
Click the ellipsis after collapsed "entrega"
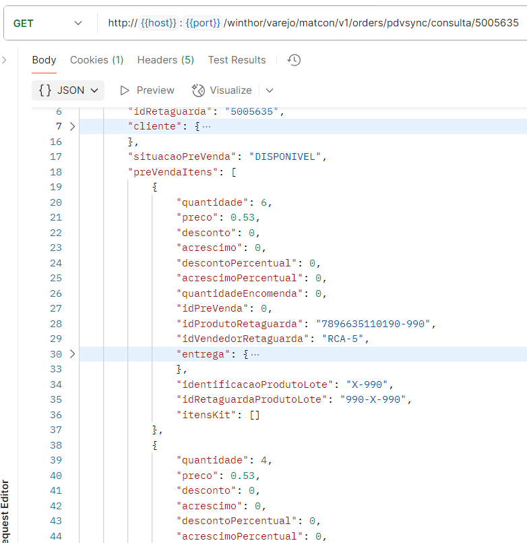(254, 354)
